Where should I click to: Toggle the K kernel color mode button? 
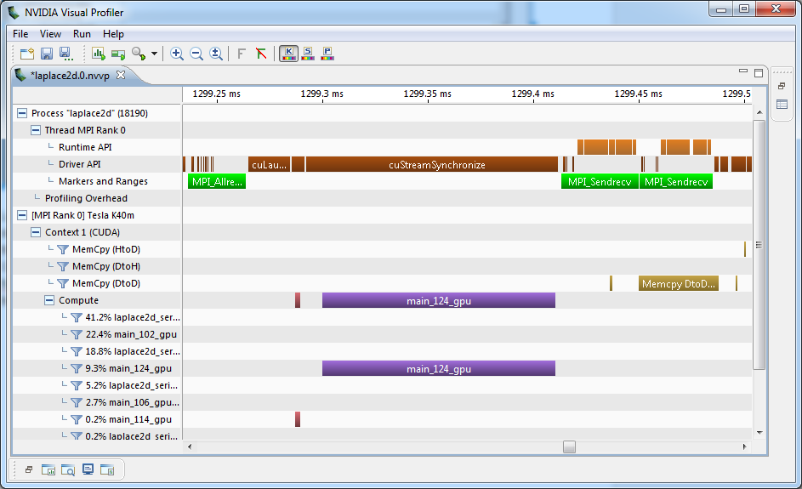point(288,54)
